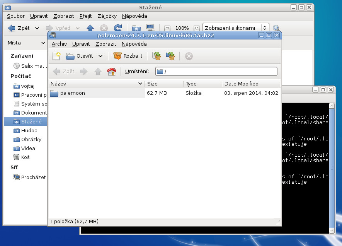This screenshot has width=342, height=246.
Task: Zoom out with the minus button
Action: pos(167,28)
